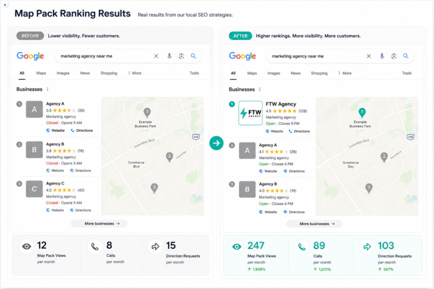Click More businesses in BEFORE panel

[99, 223]
